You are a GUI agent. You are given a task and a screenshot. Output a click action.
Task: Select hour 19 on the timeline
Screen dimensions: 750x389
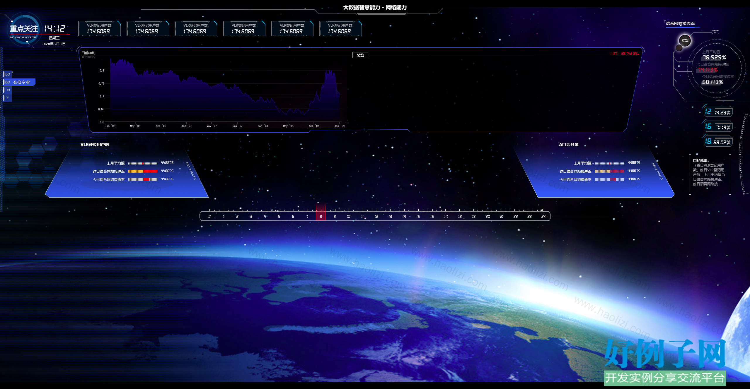click(x=474, y=217)
